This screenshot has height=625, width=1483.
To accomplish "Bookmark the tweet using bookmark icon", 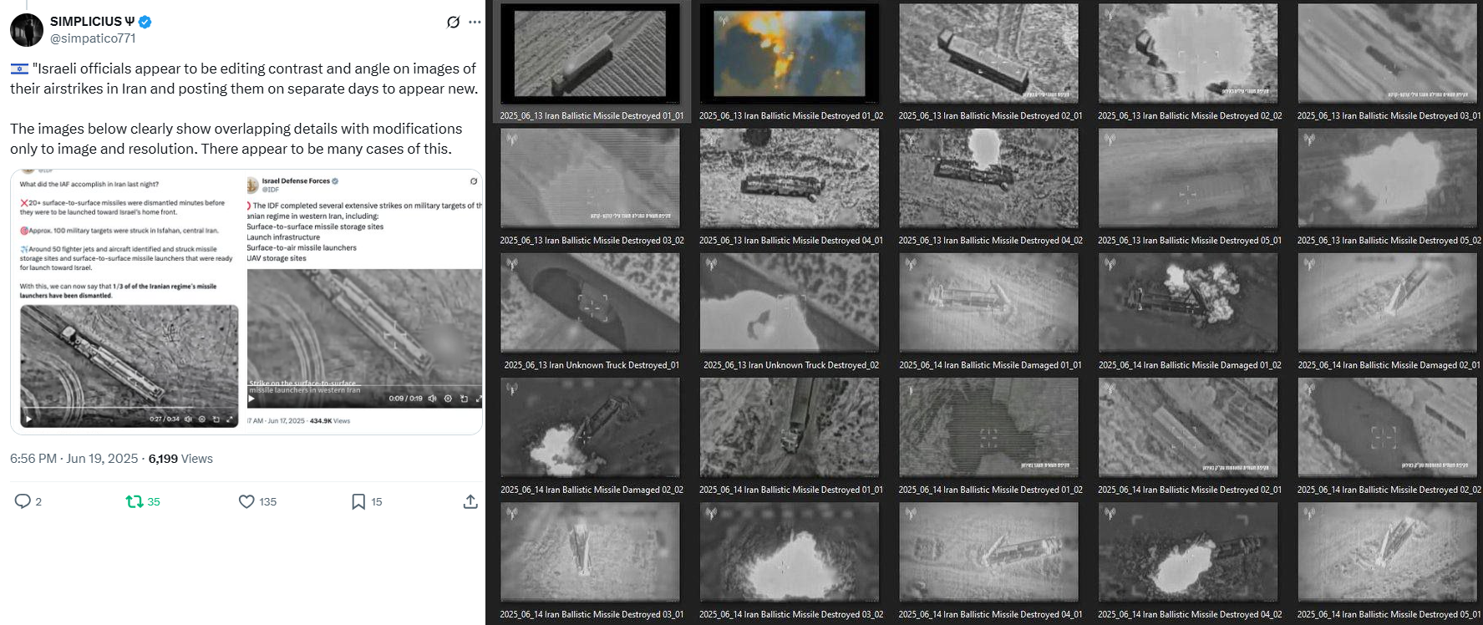I will coord(358,501).
